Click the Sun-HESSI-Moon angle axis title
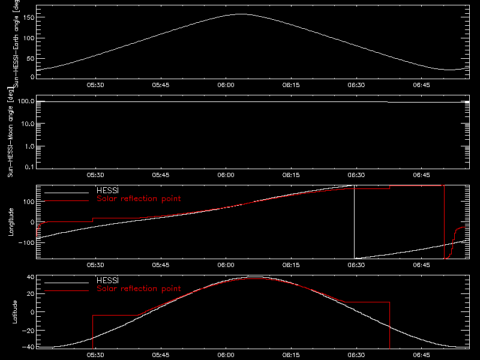The image size is (480, 360). tap(10, 132)
